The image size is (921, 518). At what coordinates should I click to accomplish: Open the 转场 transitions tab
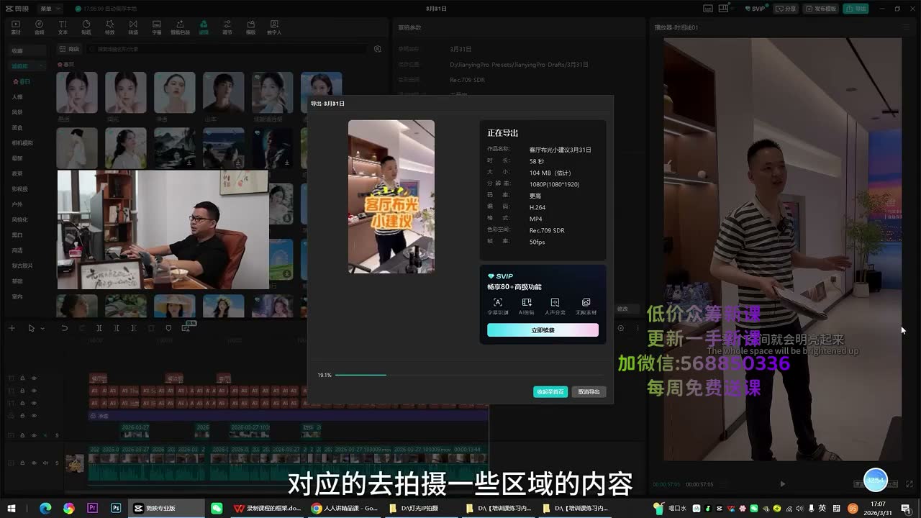(133, 27)
